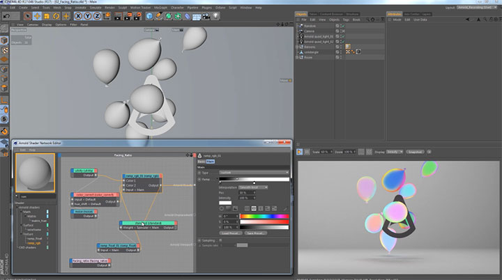Screen dimensions: 502x280
Task: Expand the Room object group
Action: (x=297, y=57)
